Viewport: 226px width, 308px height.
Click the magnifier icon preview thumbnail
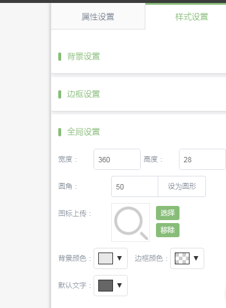[x=131, y=222]
